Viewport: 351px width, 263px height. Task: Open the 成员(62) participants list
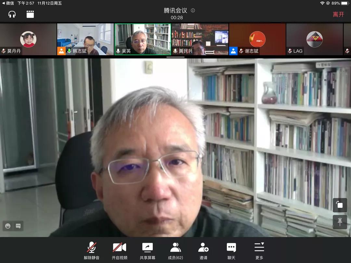coord(175,251)
